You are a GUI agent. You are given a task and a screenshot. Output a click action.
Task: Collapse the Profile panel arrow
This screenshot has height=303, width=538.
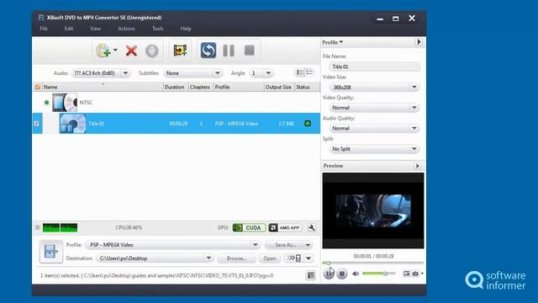pyautogui.click(x=419, y=42)
